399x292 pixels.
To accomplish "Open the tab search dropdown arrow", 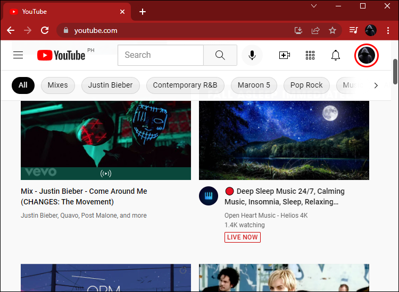I will tap(314, 6).
